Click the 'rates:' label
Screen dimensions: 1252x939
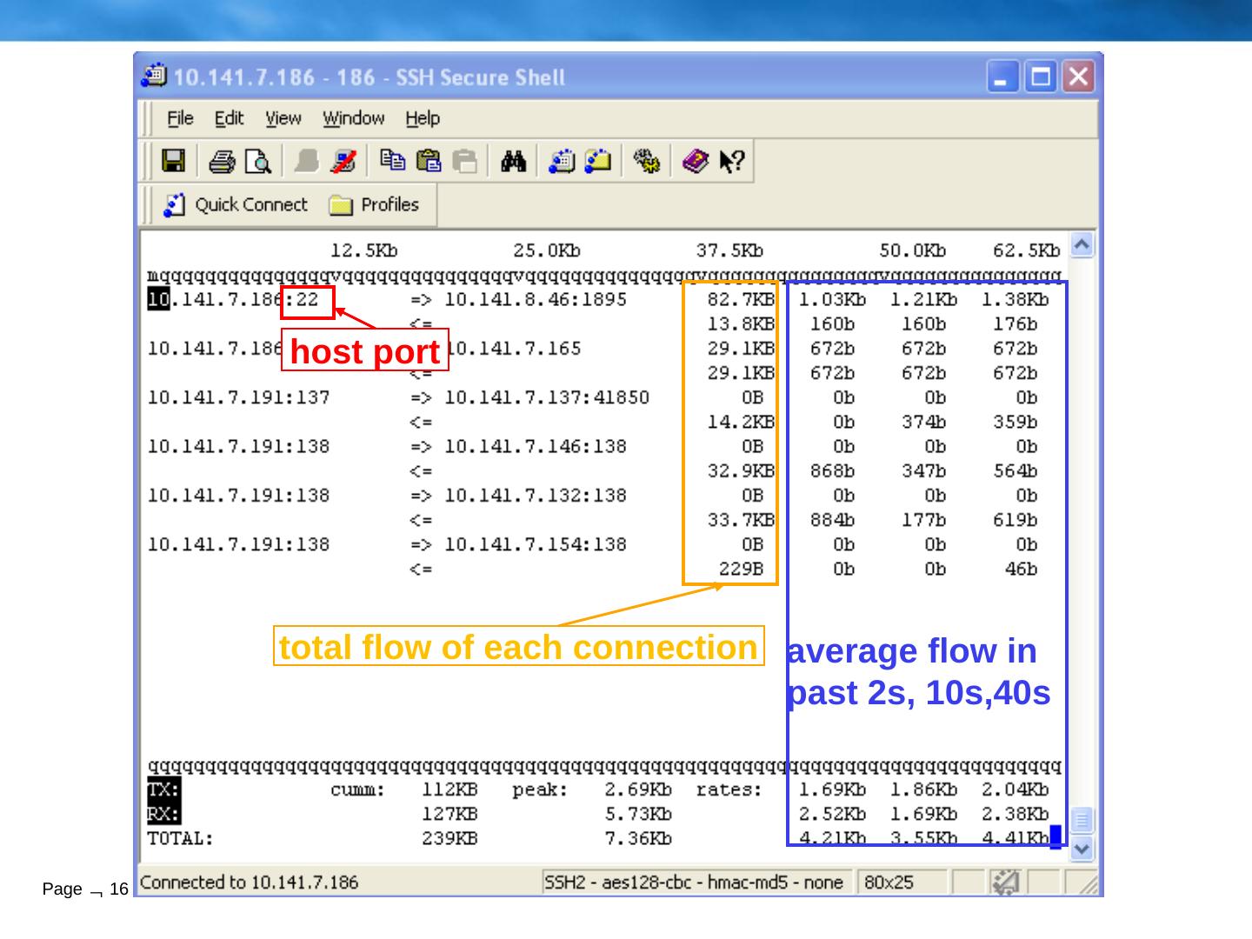729,790
